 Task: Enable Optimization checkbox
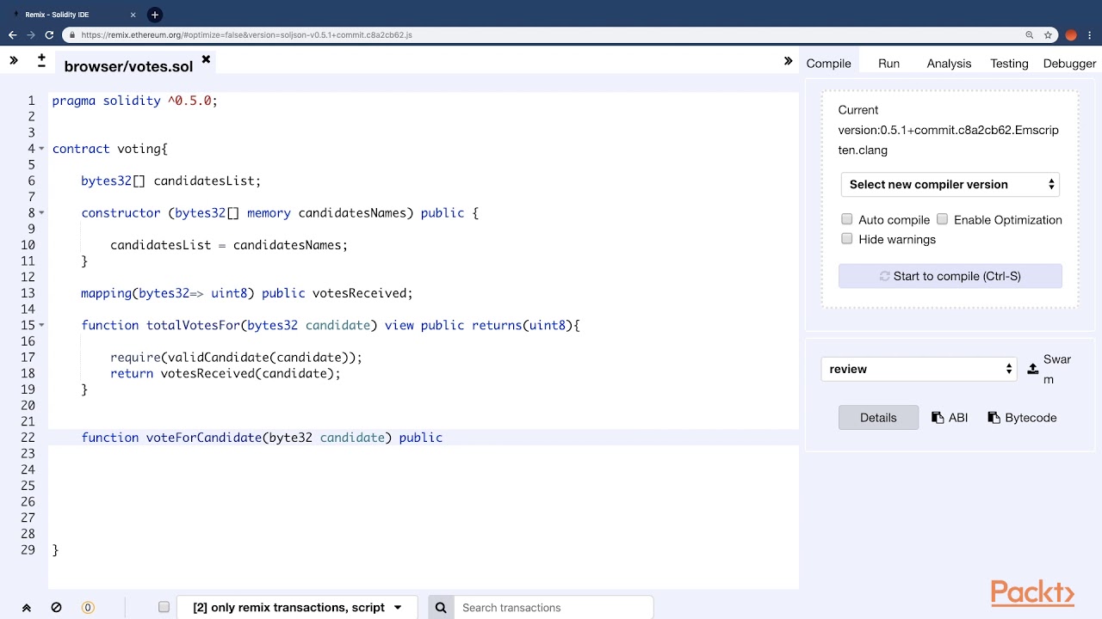click(x=942, y=219)
